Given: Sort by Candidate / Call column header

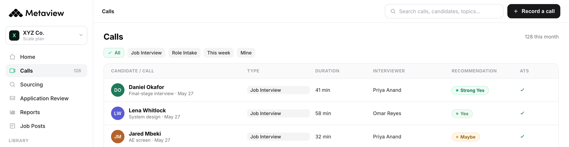Looking at the screenshot, I should (x=133, y=71).
